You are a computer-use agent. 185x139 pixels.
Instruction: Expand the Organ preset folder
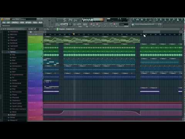point(15,86)
